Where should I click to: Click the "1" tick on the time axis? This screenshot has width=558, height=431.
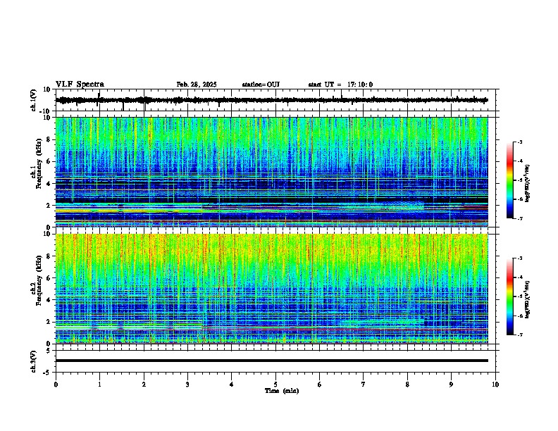click(99, 385)
